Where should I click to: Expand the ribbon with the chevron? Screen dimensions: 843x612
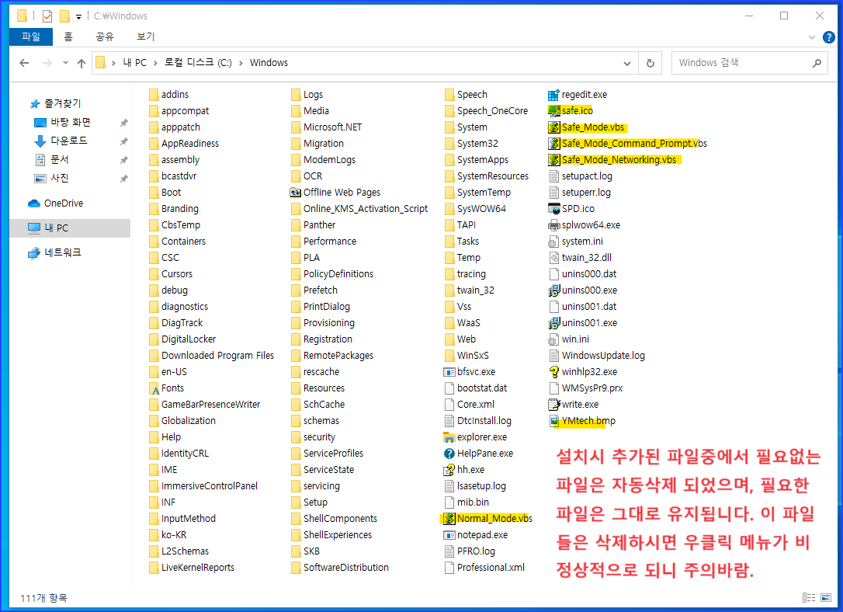[812, 37]
